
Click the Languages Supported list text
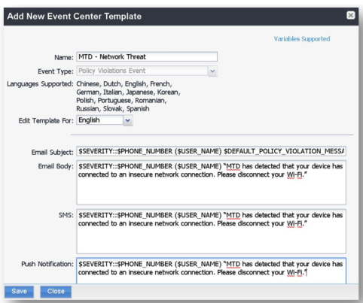128,96
